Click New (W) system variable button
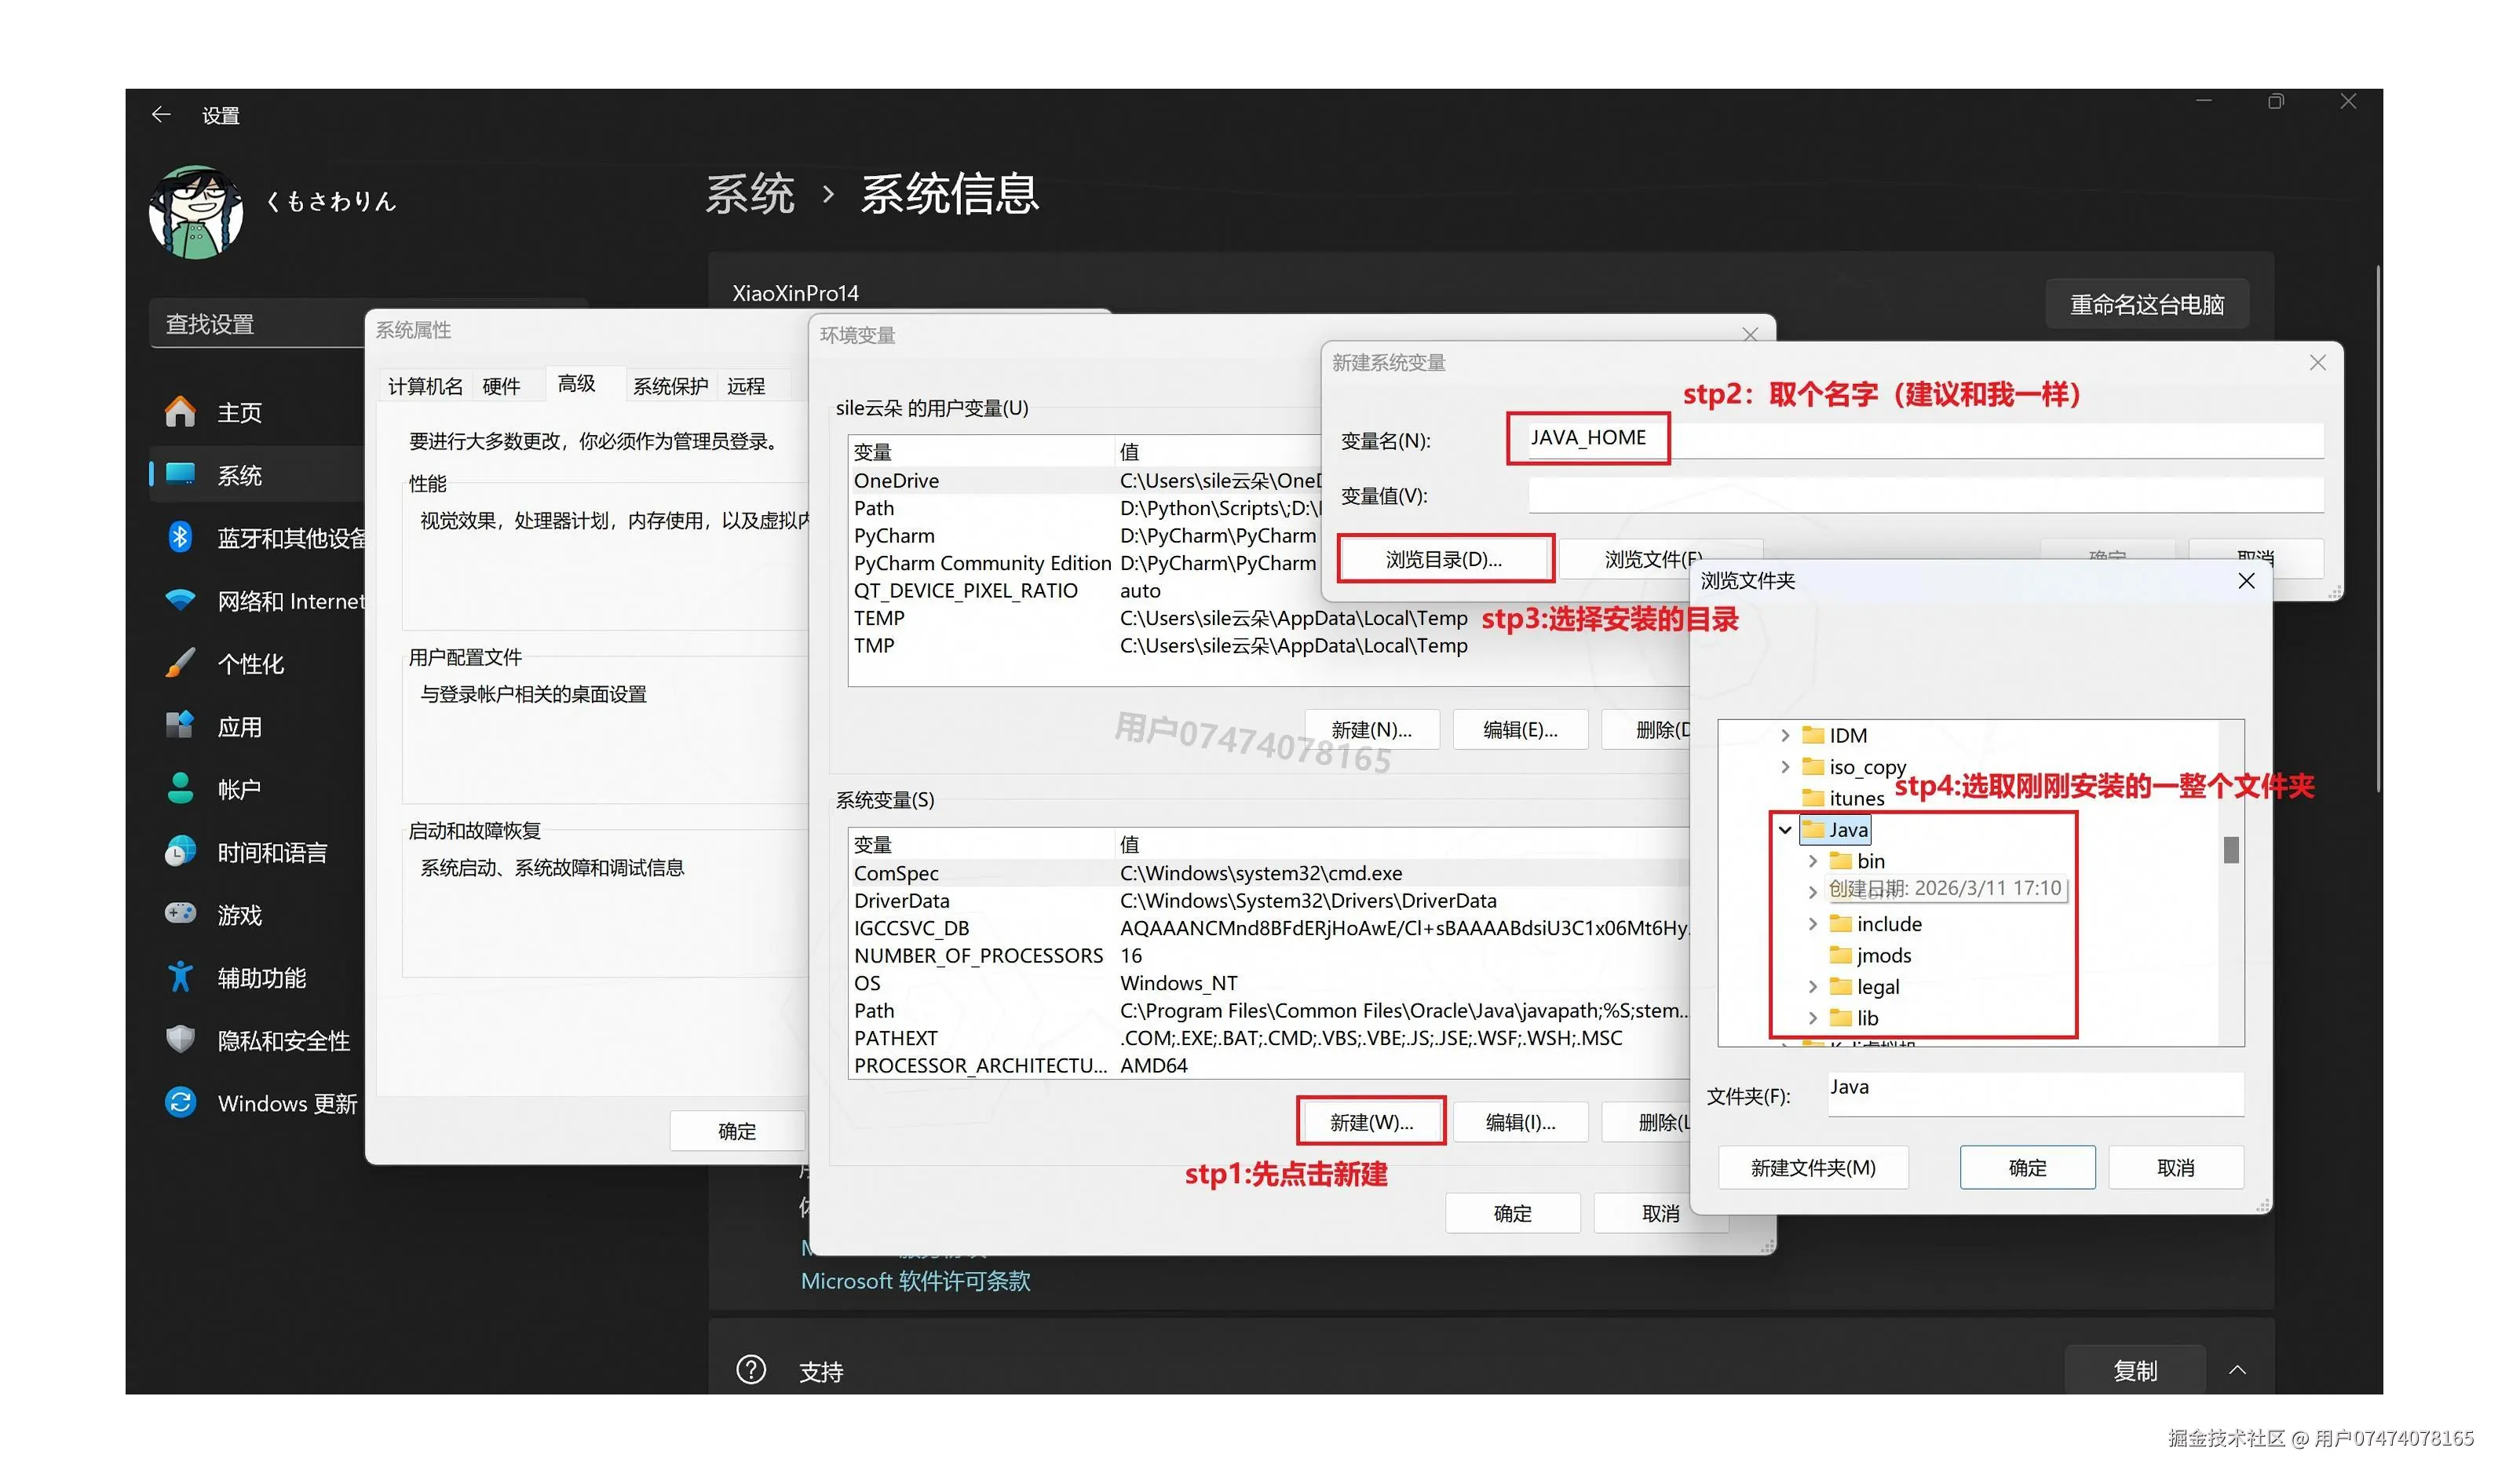This screenshot has width=2509, height=1484. click(1371, 1122)
